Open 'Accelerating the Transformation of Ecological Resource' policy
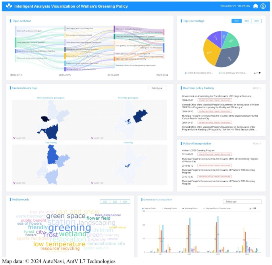The height and width of the screenshot is (265, 272). [218, 96]
